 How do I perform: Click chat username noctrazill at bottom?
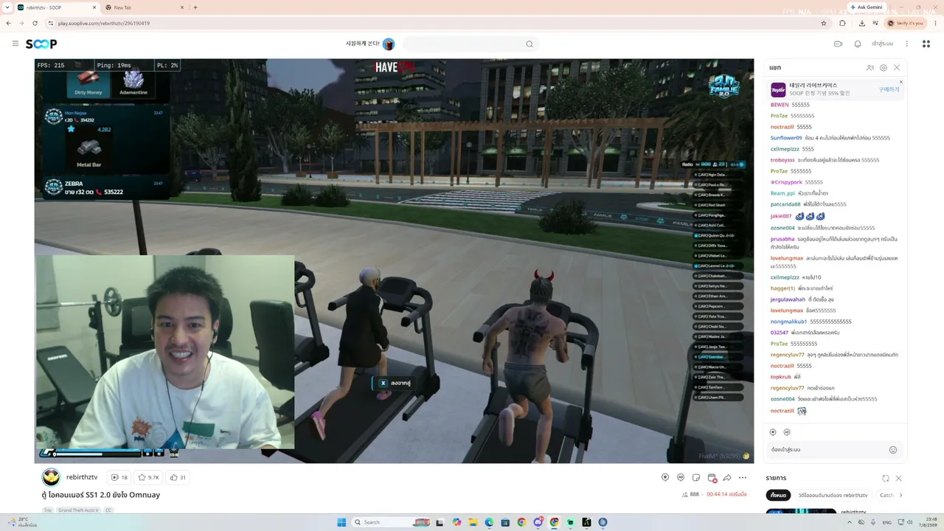[782, 411]
